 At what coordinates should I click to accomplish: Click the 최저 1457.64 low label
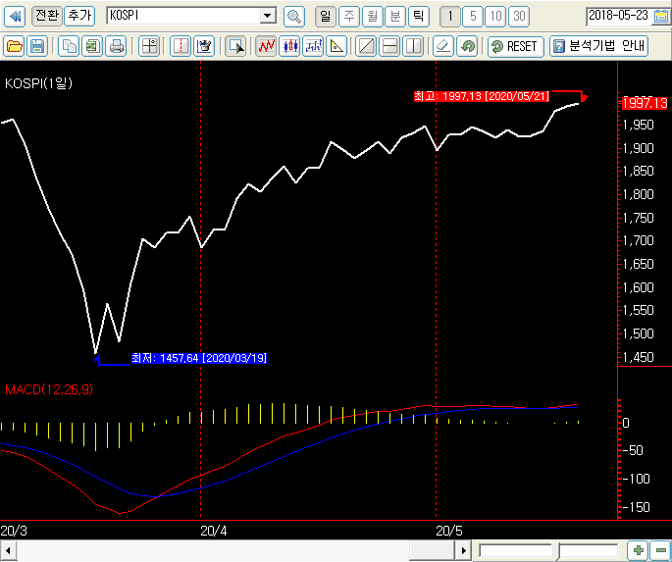click(x=199, y=358)
